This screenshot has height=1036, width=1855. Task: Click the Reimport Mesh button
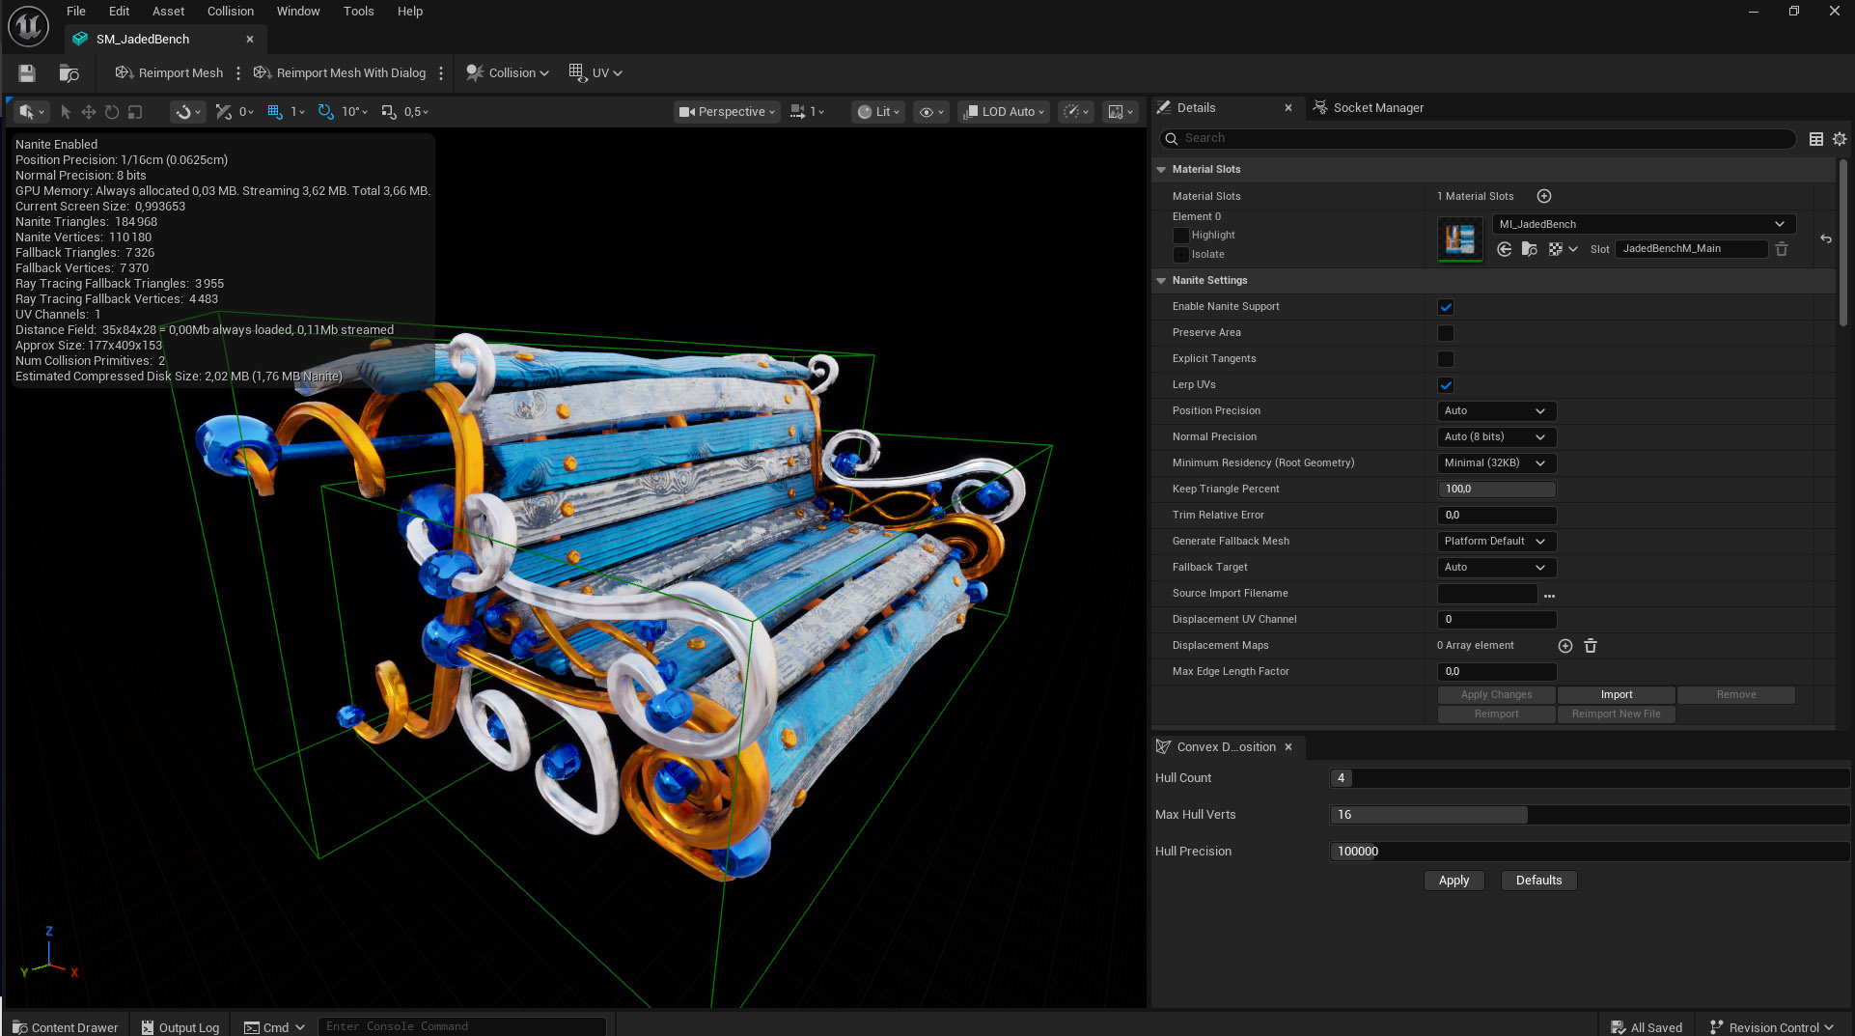click(x=170, y=73)
